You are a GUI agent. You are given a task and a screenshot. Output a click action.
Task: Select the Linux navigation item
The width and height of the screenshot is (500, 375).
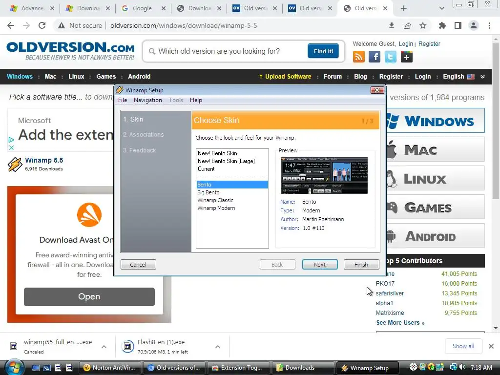click(x=76, y=77)
